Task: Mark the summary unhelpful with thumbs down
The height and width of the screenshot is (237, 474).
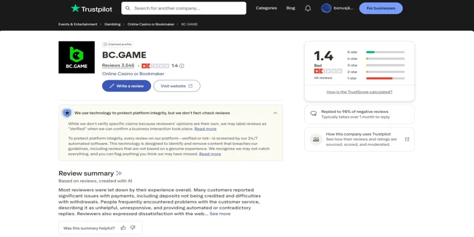Action: point(132,228)
